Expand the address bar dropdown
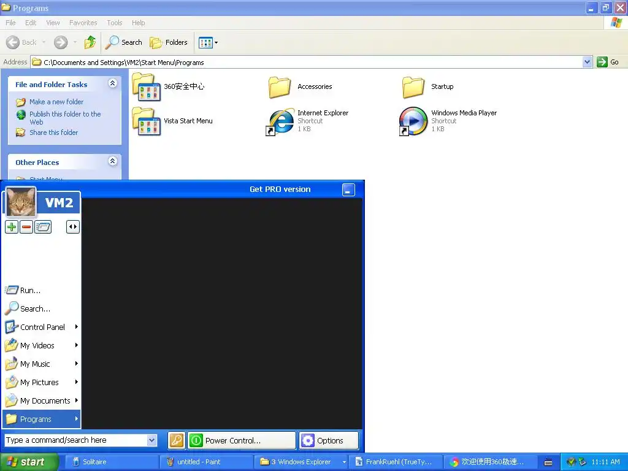Image resolution: width=628 pixels, height=471 pixels. [x=587, y=62]
